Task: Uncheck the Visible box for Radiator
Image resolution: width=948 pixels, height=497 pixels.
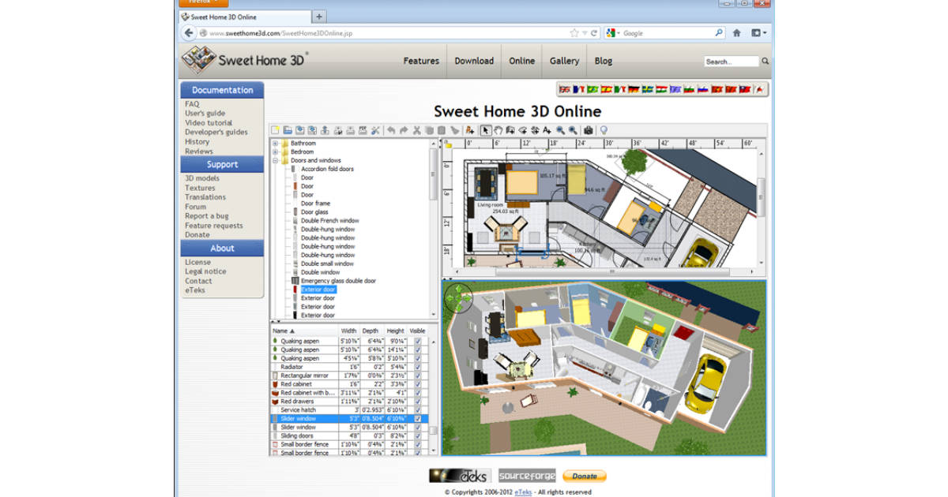Action: (417, 366)
